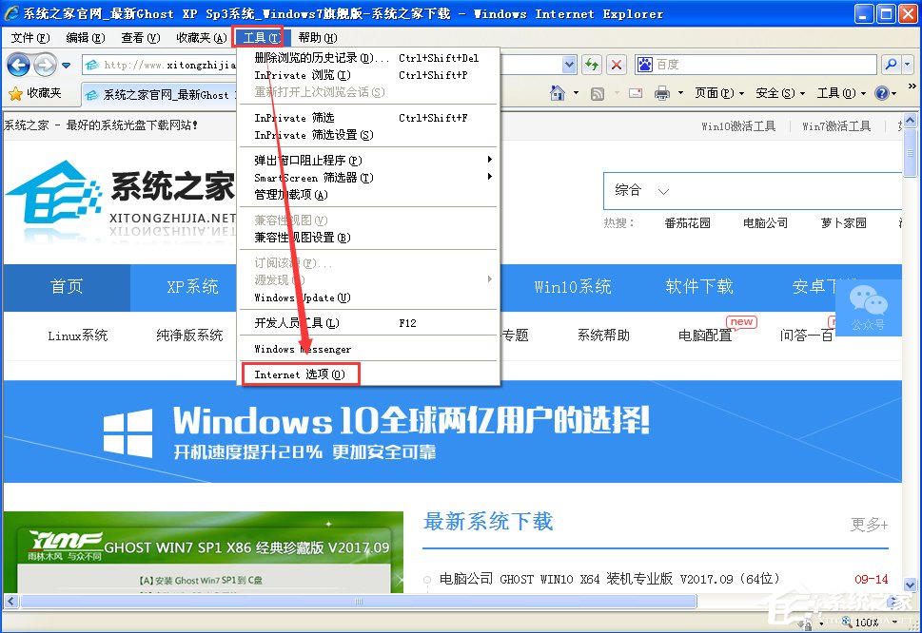922x633 pixels.
Task: Click the Back navigation arrow
Action: [x=18, y=65]
